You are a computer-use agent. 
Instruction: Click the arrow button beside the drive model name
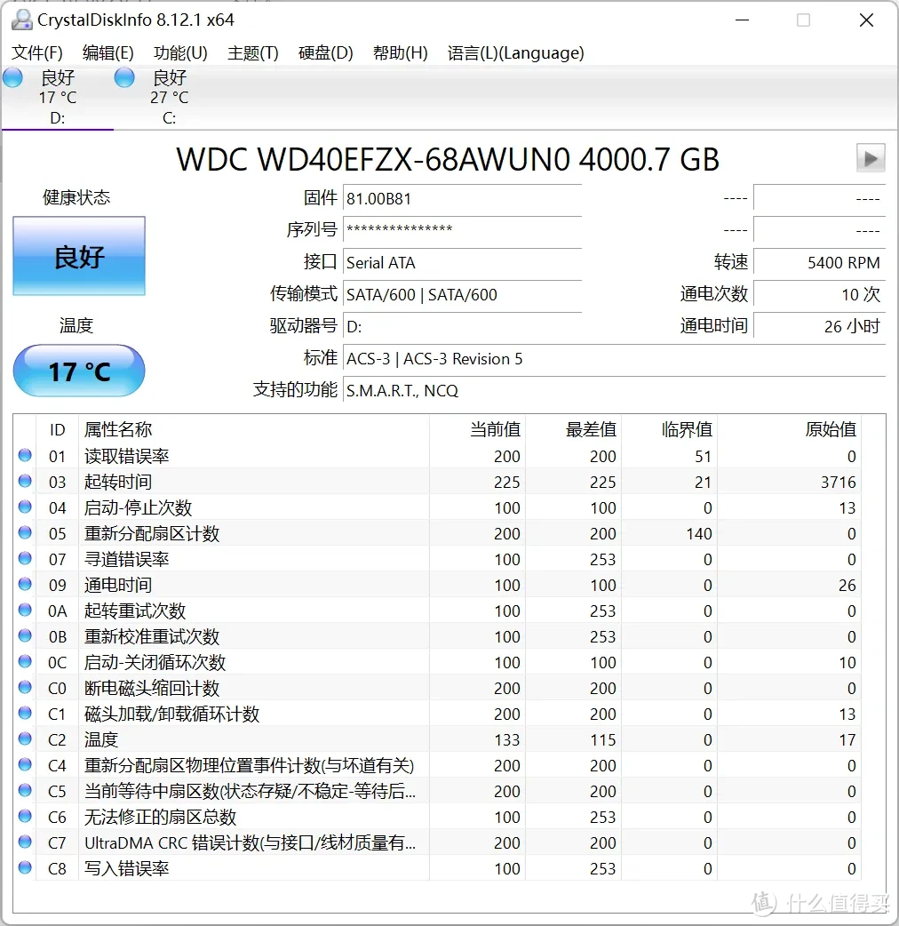(871, 158)
